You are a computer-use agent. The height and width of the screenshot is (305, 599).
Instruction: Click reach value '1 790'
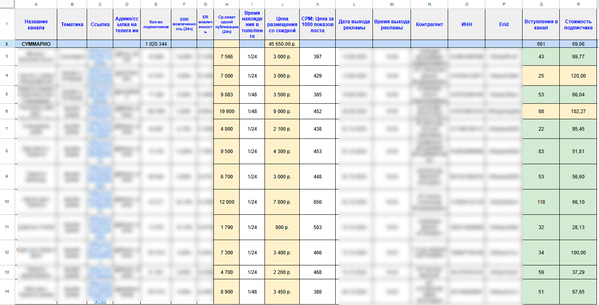(227, 227)
